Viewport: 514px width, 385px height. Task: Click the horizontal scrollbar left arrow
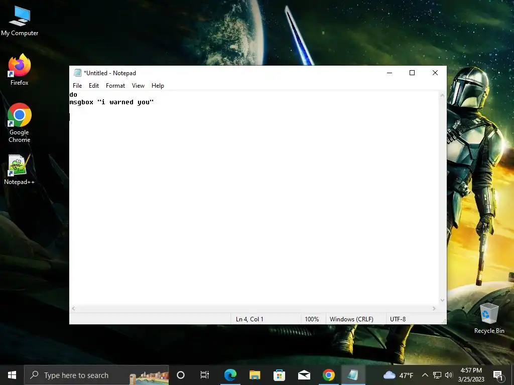coord(73,308)
